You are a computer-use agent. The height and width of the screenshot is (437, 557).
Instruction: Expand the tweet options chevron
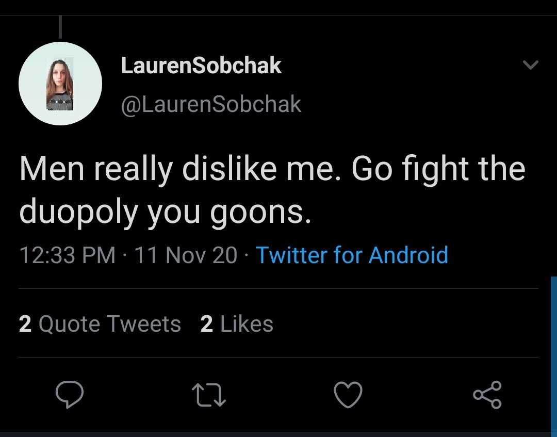[x=530, y=65]
